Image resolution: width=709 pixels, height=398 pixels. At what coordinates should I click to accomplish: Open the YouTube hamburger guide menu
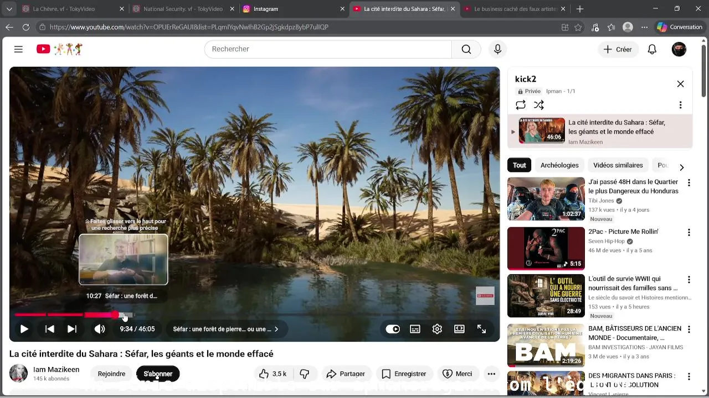tap(18, 49)
